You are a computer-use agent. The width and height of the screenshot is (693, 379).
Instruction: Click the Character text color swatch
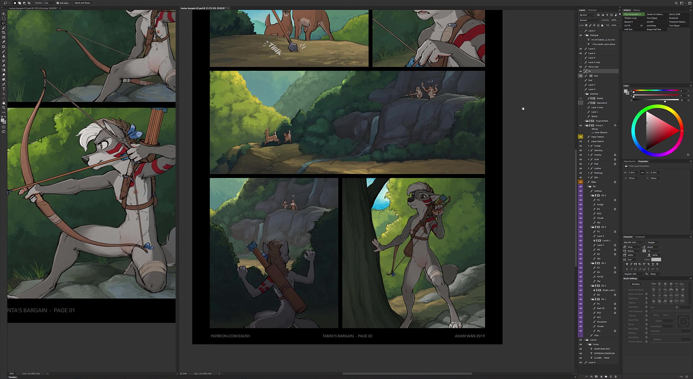point(656,260)
